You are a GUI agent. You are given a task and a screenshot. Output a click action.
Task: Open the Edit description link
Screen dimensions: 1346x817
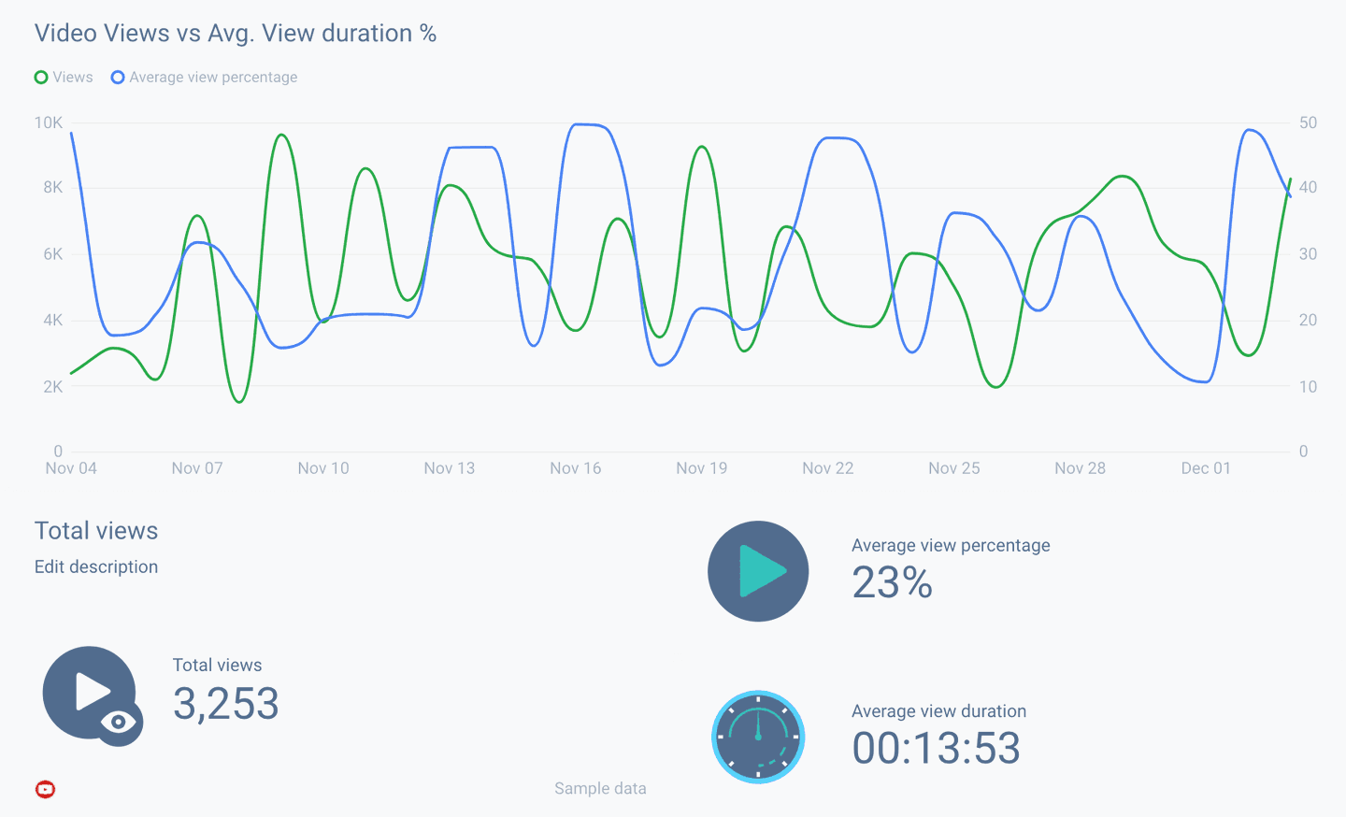pyautogui.click(x=95, y=566)
